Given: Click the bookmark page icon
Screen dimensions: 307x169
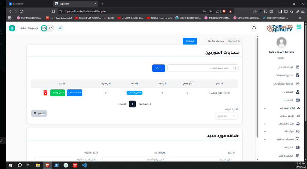Looking at the screenshot, I should coord(53,11).
